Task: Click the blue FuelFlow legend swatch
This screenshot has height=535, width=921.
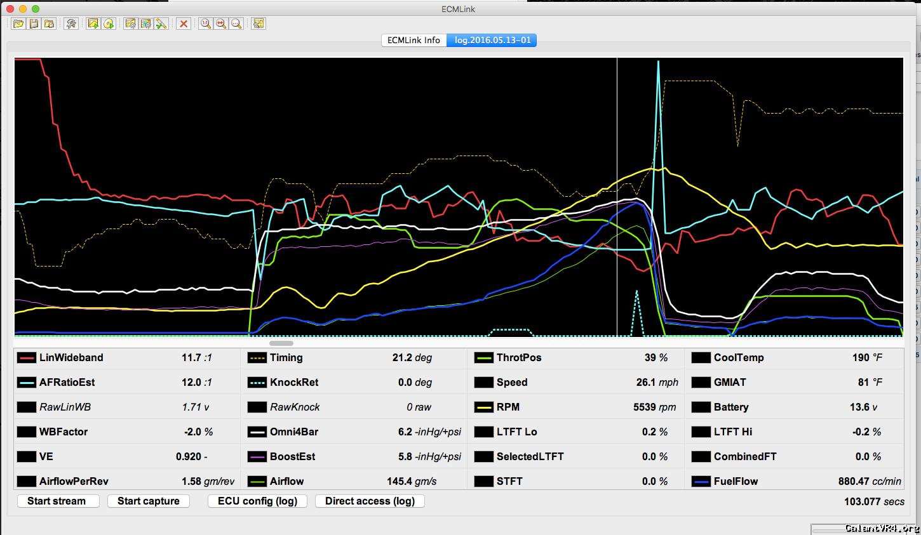Action: [x=701, y=482]
